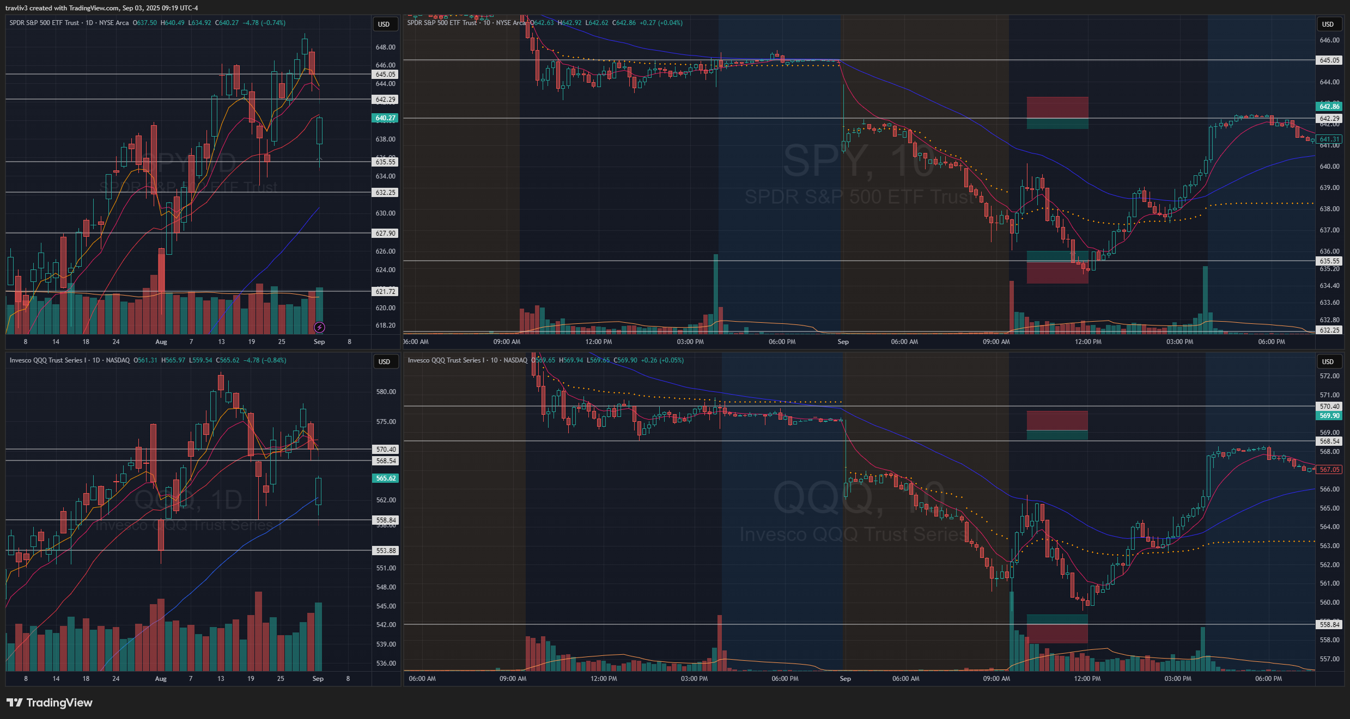The width and height of the screenshot is (1350, 719).
Task: Click the purple lightning bolt icon on SPY daily chart
Action: point(319,327)
